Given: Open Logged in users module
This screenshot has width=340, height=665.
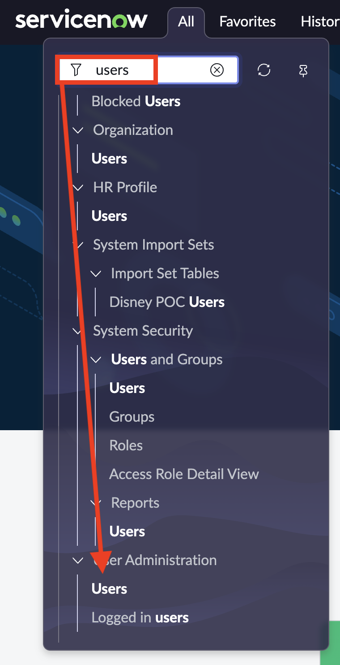Looking at the screenshot, I should tap(140, 617).
